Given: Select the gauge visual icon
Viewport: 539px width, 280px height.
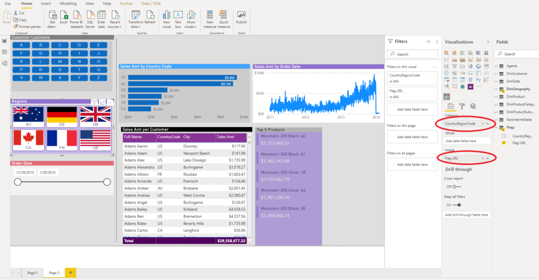Looking at the screenshot, I should coord(462,73).
